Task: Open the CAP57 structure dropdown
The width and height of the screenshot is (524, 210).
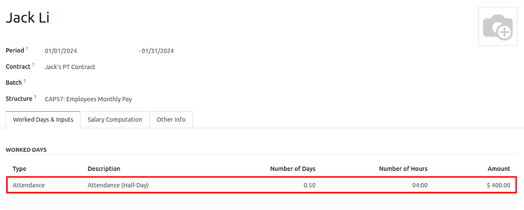Action: [x=88, y=99]
